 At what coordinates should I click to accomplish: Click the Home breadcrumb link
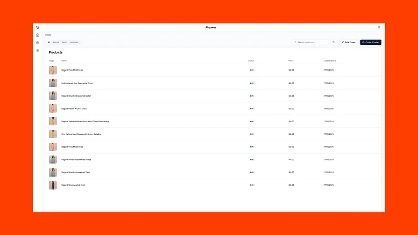pos(48,35)
